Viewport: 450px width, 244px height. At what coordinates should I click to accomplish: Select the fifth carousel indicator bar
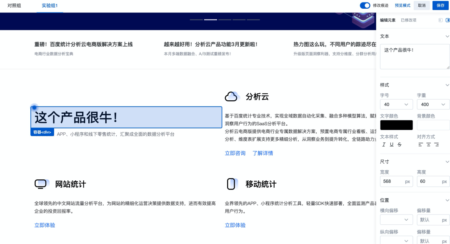point(253,20)
